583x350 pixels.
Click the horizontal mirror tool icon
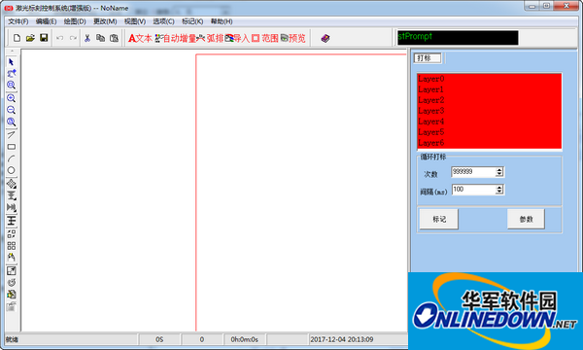[11, 207]
